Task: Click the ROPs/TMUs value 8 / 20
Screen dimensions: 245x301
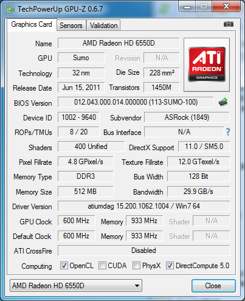Action: (78, 132)
